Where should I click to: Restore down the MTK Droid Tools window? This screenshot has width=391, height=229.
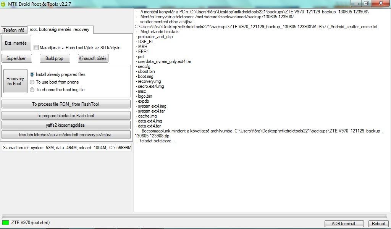click(x=366, y=3)
